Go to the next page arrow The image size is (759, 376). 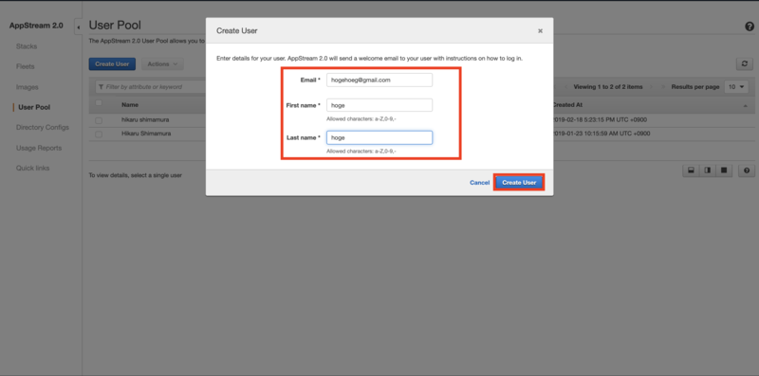point(652,87)
